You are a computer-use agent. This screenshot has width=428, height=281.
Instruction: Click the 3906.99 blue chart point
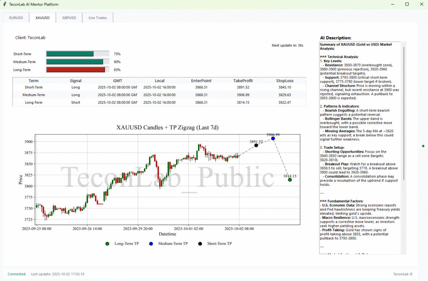point(273,138)
